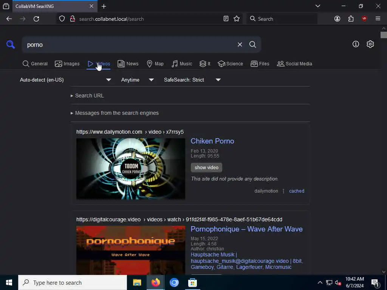Open the digitalcourage.video result URL
The image size is (387, 290).
pos(179,219)
